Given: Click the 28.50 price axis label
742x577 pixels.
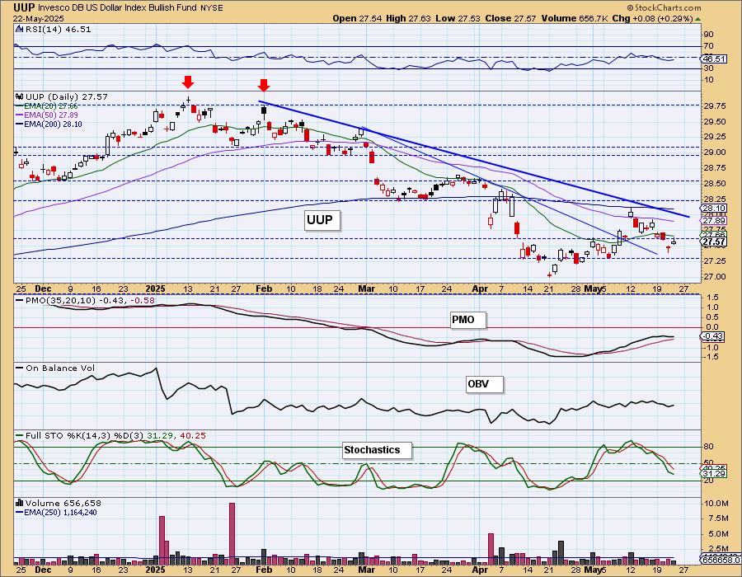Looking at the screenshot, I should (715, 184).
